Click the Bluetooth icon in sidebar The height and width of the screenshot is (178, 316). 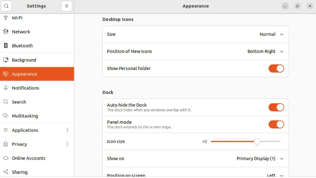coord(6,46)
